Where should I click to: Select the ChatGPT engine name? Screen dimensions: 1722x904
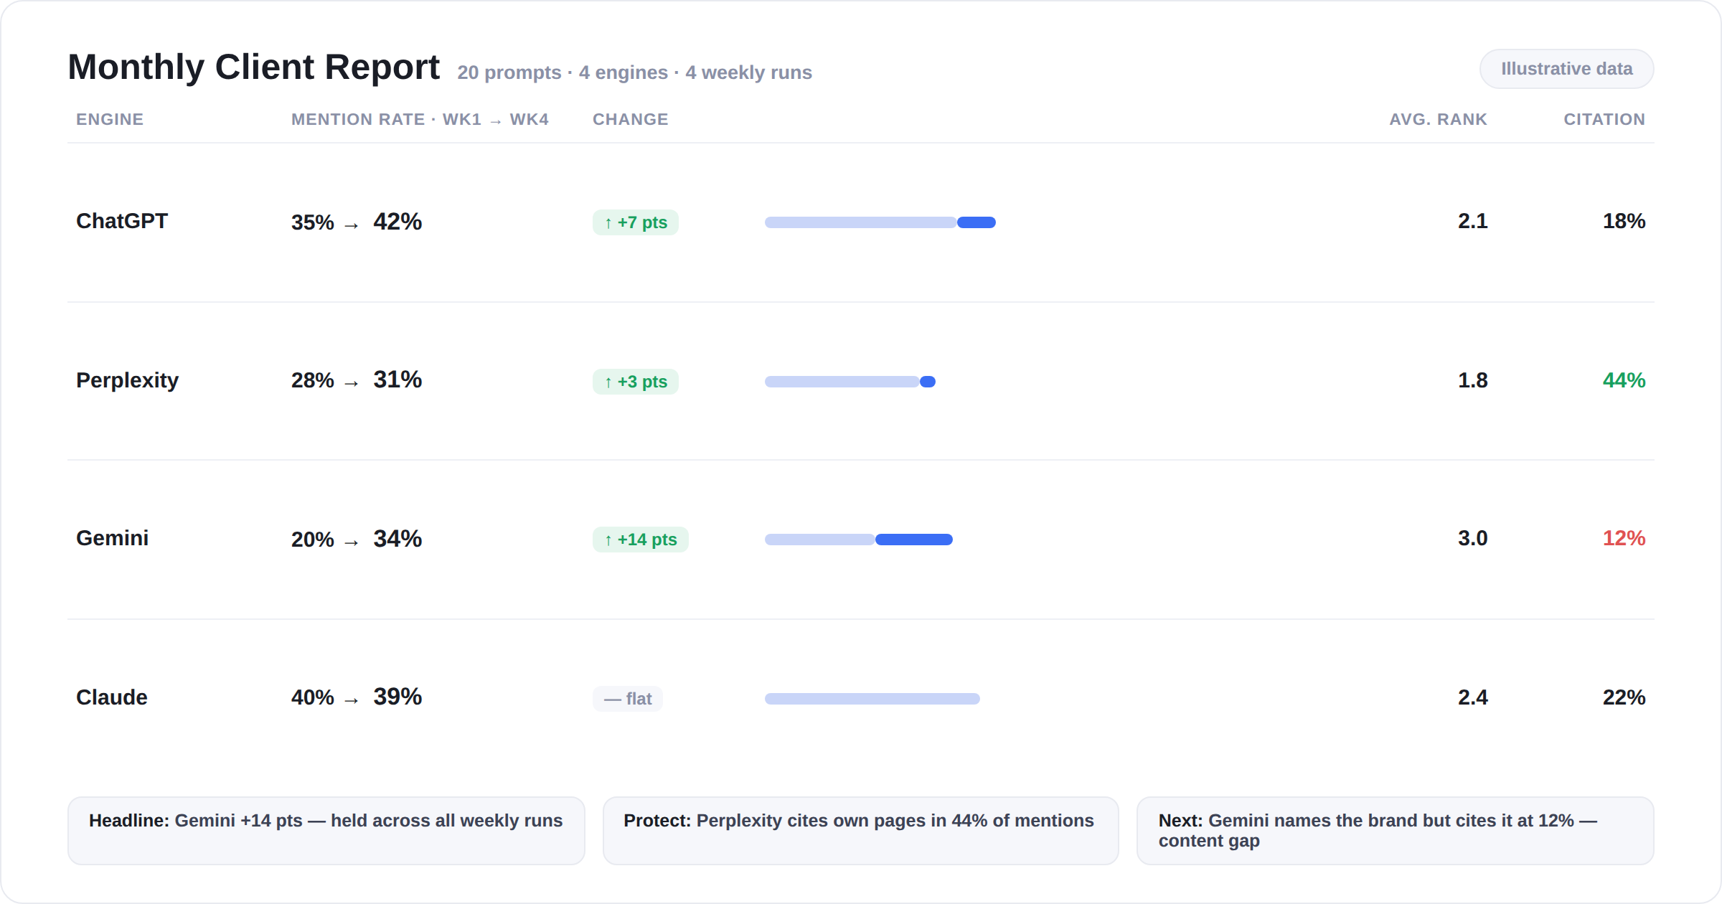click(122, 221)
